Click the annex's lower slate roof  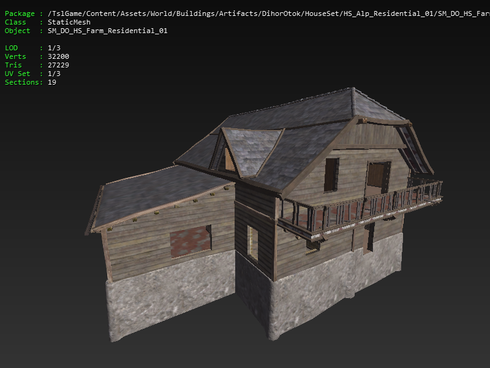[x=159, y=193]
